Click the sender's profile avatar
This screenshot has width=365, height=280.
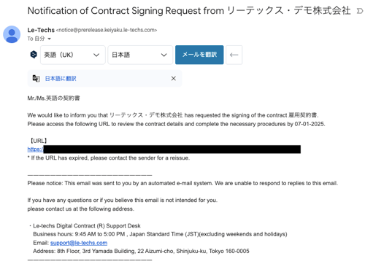[12, 34]
